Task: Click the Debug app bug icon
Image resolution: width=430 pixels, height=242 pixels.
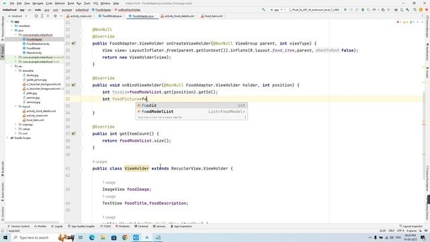Action: click(363, 9)
